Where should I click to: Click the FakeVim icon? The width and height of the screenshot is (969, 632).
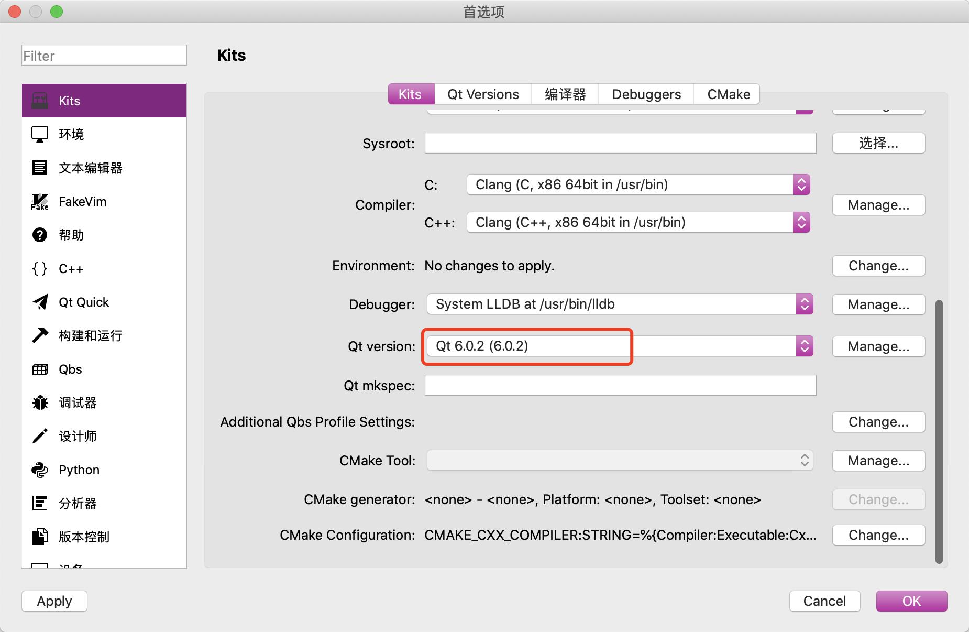[40, 202]
